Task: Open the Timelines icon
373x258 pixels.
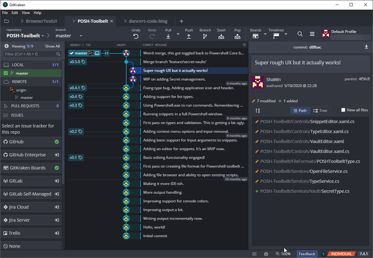Action: tap(276, 34)
